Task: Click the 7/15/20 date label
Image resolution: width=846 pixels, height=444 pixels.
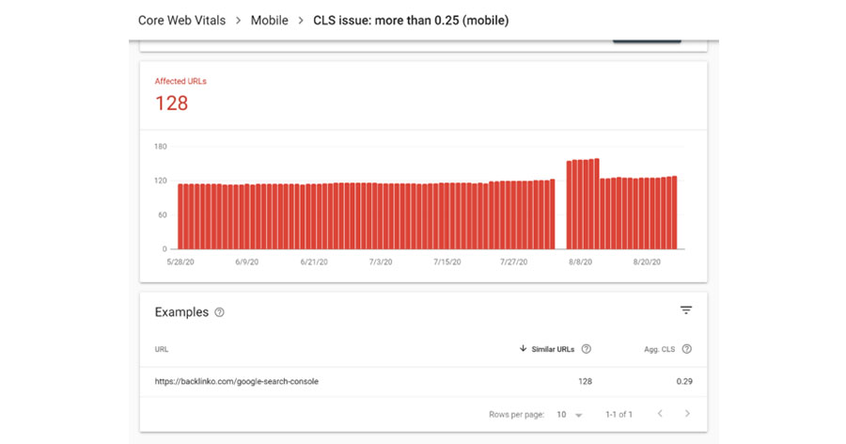Action: click(447, 262)
